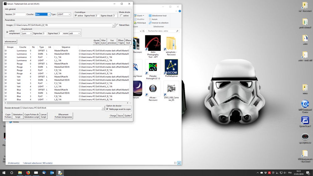Click the Images path field
This screenshot has height=176, width=313.
coord(63,25)
